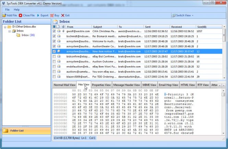This screenshot has width=228, height=149.
Task: Click the Buy shopping cart icon
Action: 52,15
